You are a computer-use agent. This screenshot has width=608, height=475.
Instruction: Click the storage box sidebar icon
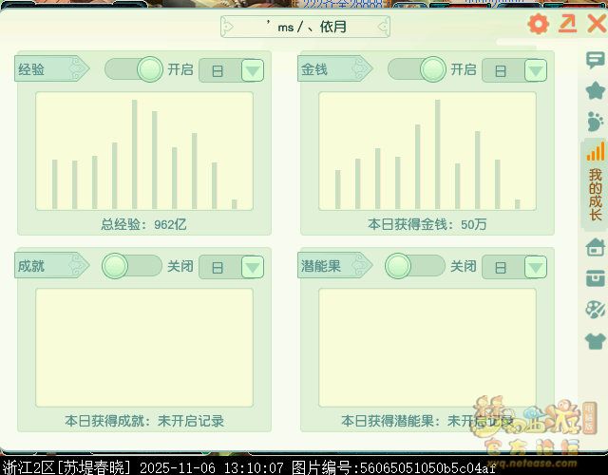[x=596, y=278]
